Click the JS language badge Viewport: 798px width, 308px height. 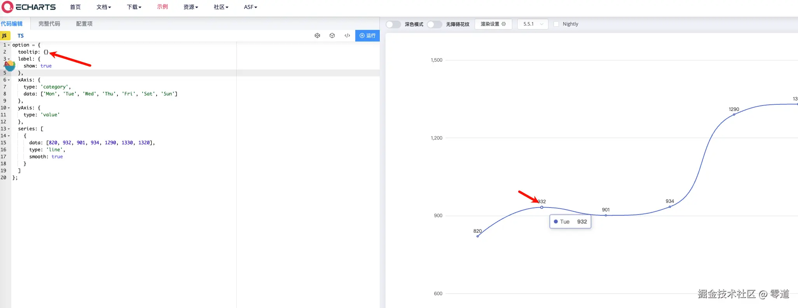5,36
